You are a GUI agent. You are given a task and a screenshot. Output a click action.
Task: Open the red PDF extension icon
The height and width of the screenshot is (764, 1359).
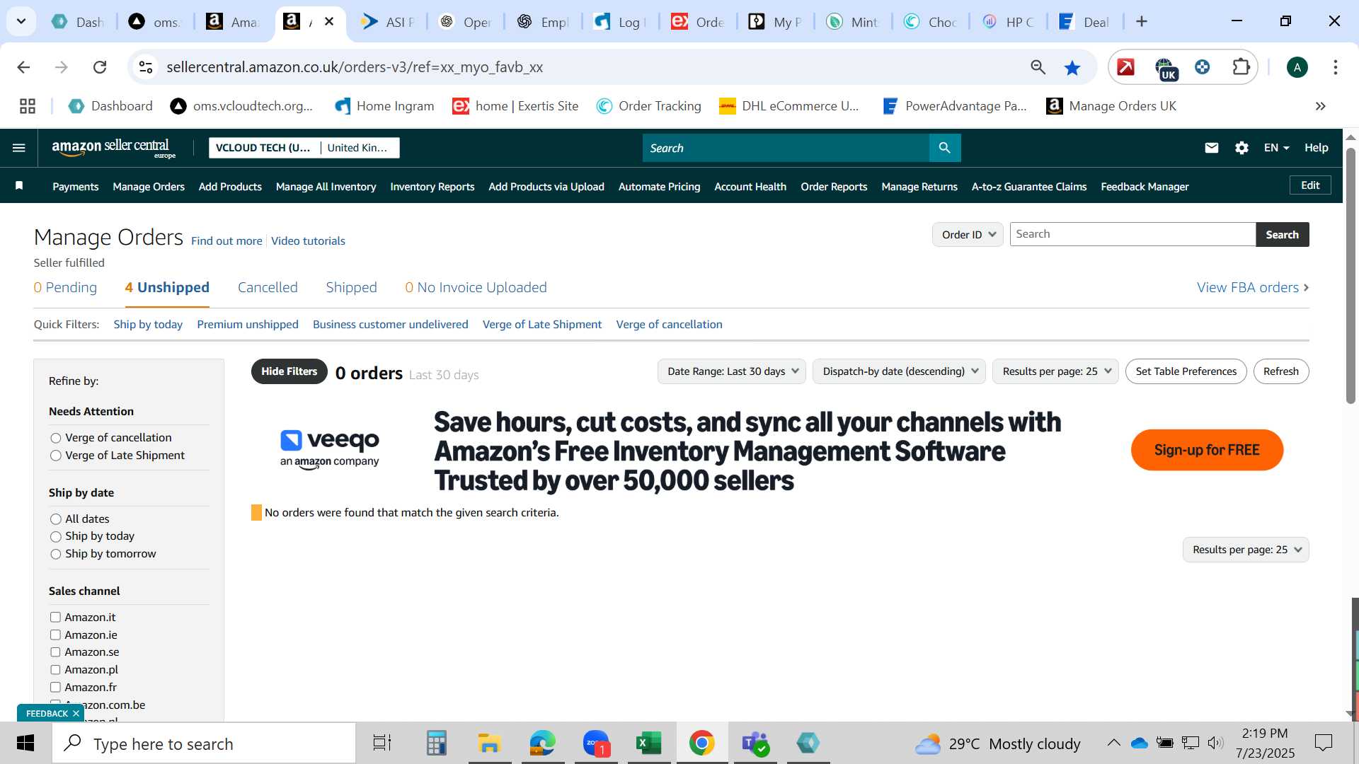click(x=1125, y=67)
